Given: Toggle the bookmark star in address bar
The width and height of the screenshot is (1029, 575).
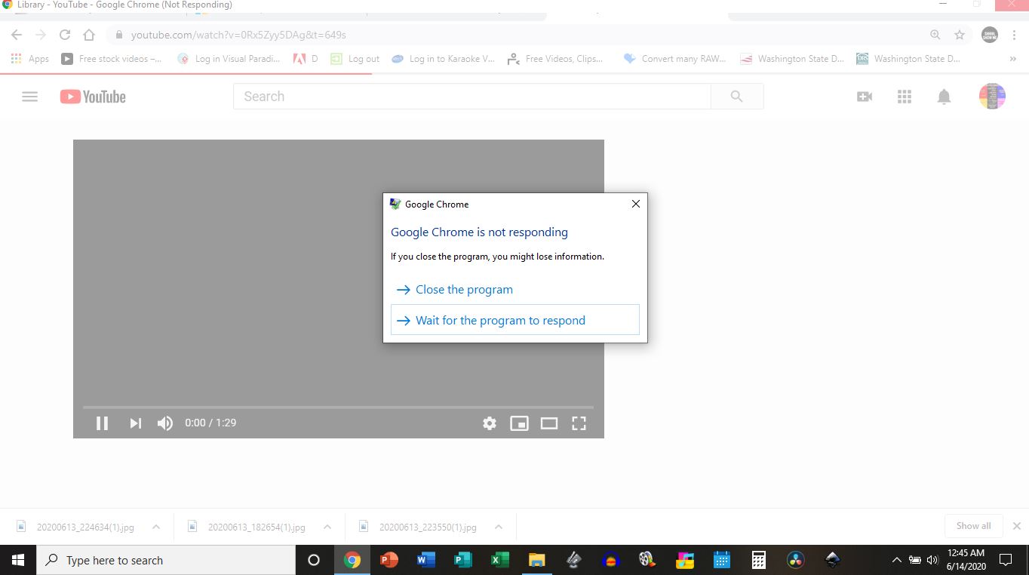Looking at the screenshot, I should click(959, 35).
